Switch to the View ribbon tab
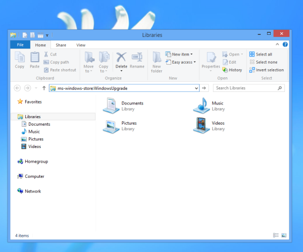 [x=81, y=45]
